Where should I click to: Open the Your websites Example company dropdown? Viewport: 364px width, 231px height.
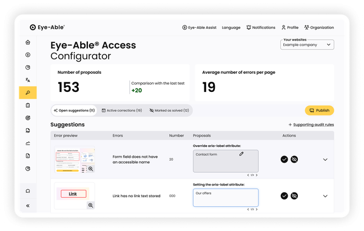click(307, 45)
